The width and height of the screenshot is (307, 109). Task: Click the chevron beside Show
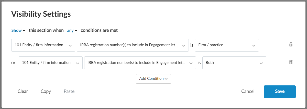pyautogui.click(x=24, y=31)
